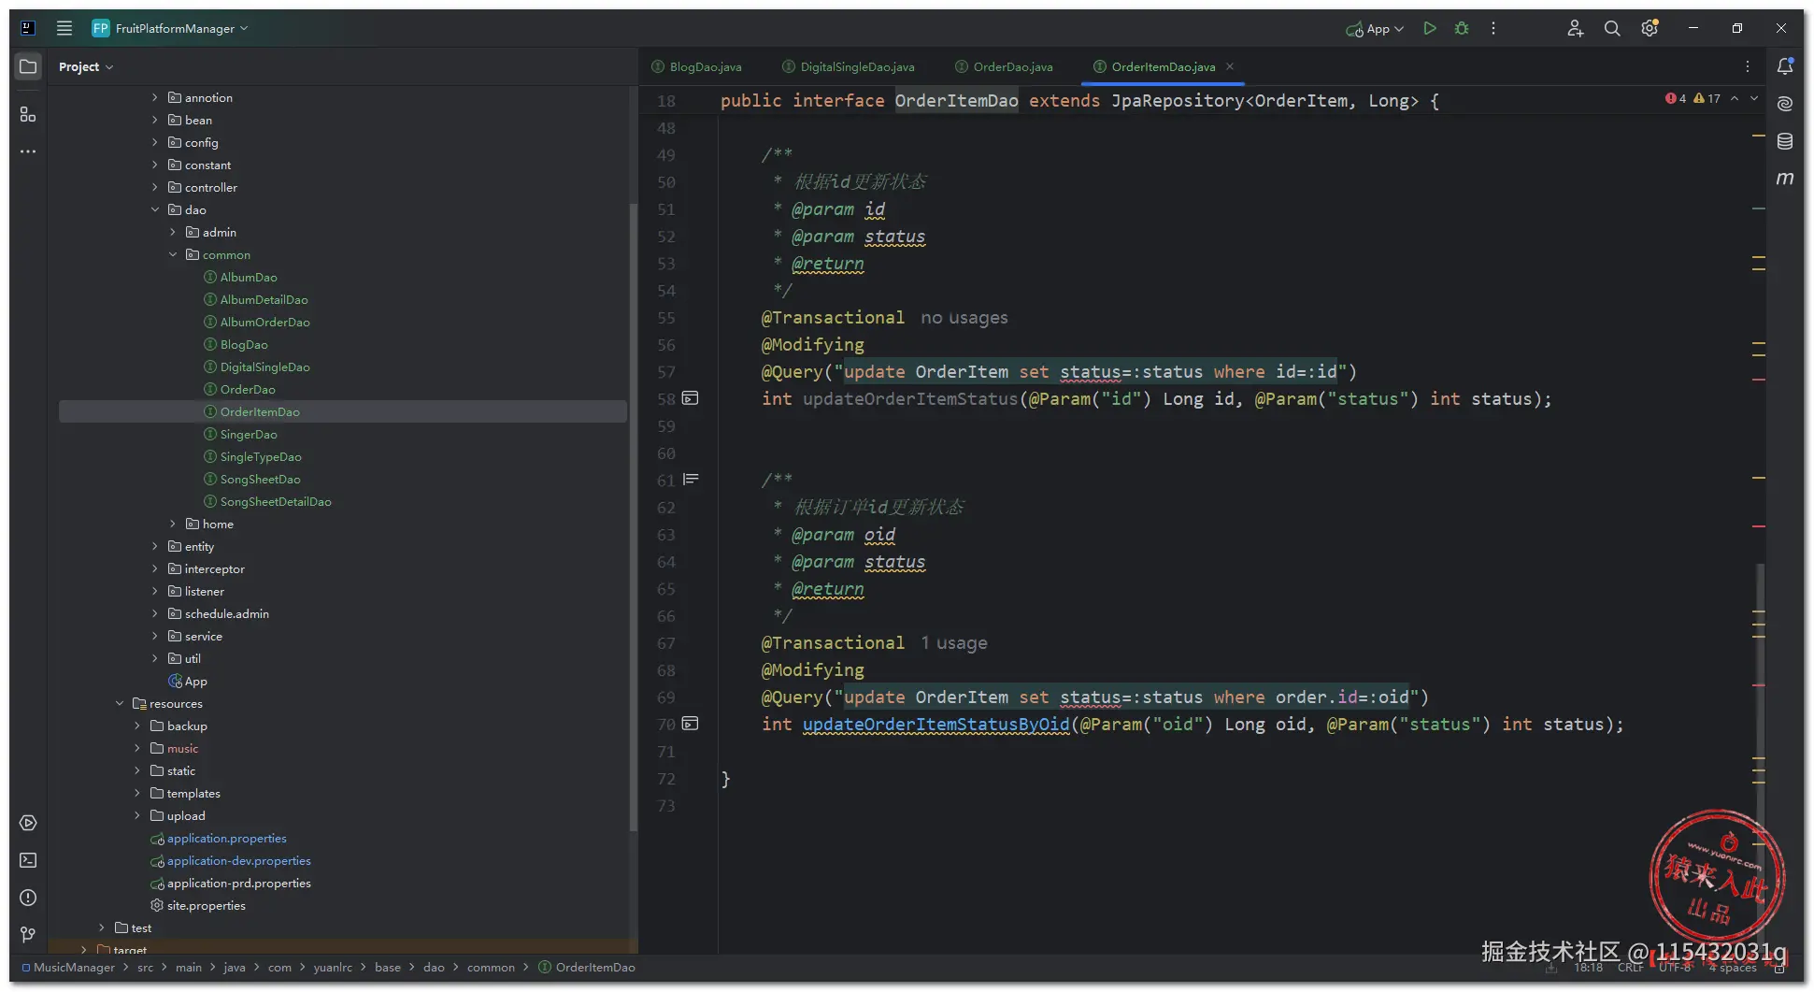1814x992 pixels.
Task: Click the errors count indicator
Action: click(x=1676, y=98)
